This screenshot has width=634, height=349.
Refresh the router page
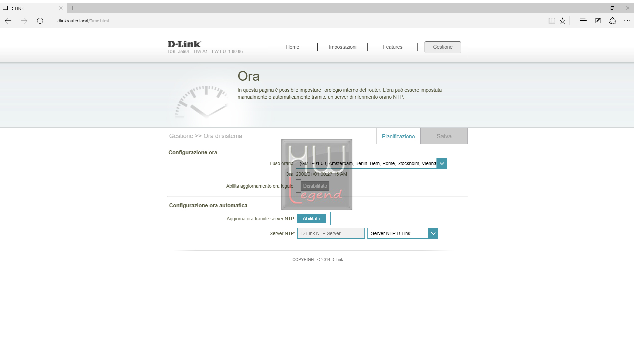pyautogui.click(x=40, y=21)
